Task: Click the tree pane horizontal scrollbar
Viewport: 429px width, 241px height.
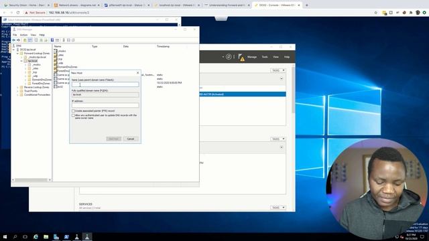Action: [32, 180]
